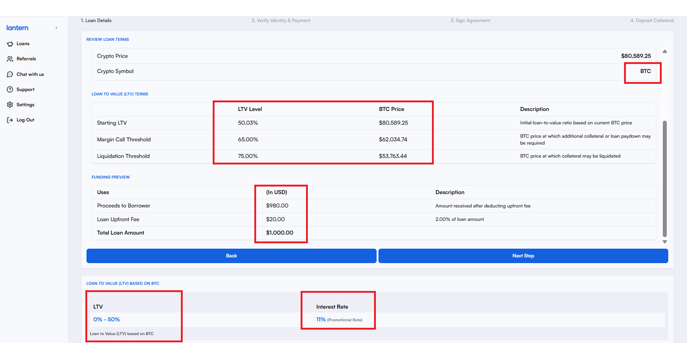Click the Starting LTV row label
The height and width of the screenshot is (343, 687).
coord(112,123)
